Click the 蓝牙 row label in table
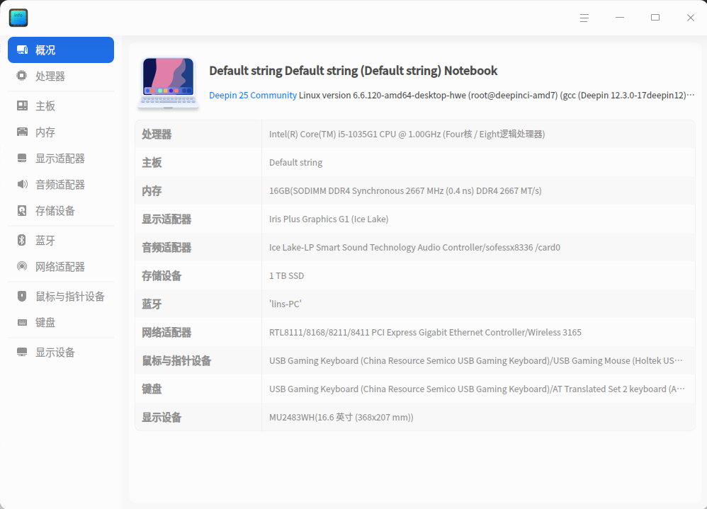This screenshot has width=707, height=509. 152,304
